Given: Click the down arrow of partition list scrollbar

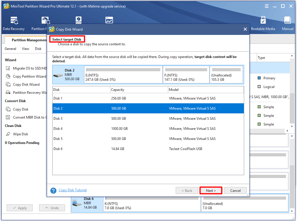Looking at the screenshot, I should click(x=292, y=126).
